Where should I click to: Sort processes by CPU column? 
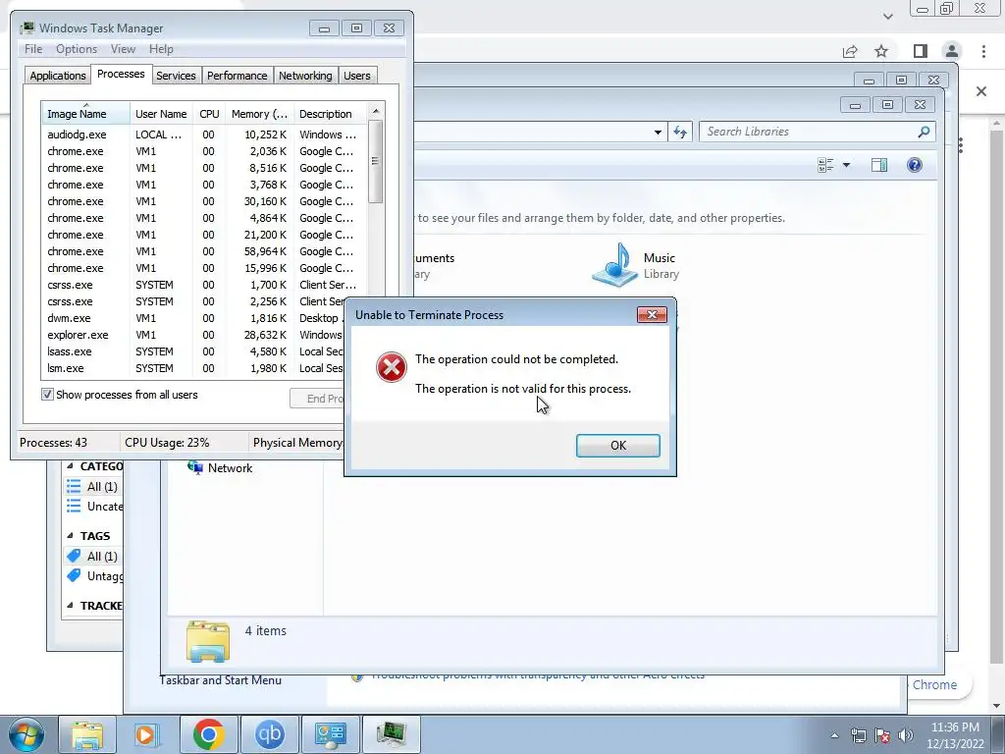pos(209,114)
